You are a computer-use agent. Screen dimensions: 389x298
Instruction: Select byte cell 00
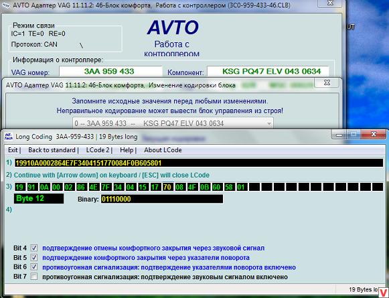click(56, 187)
